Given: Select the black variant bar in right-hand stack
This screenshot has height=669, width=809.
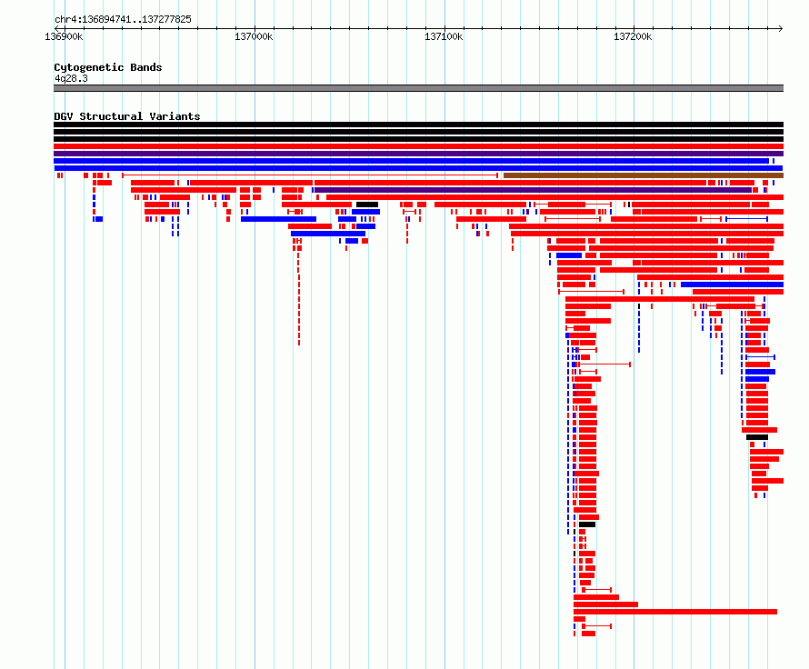Looking at the screenshot, I should tap(757, 437).
